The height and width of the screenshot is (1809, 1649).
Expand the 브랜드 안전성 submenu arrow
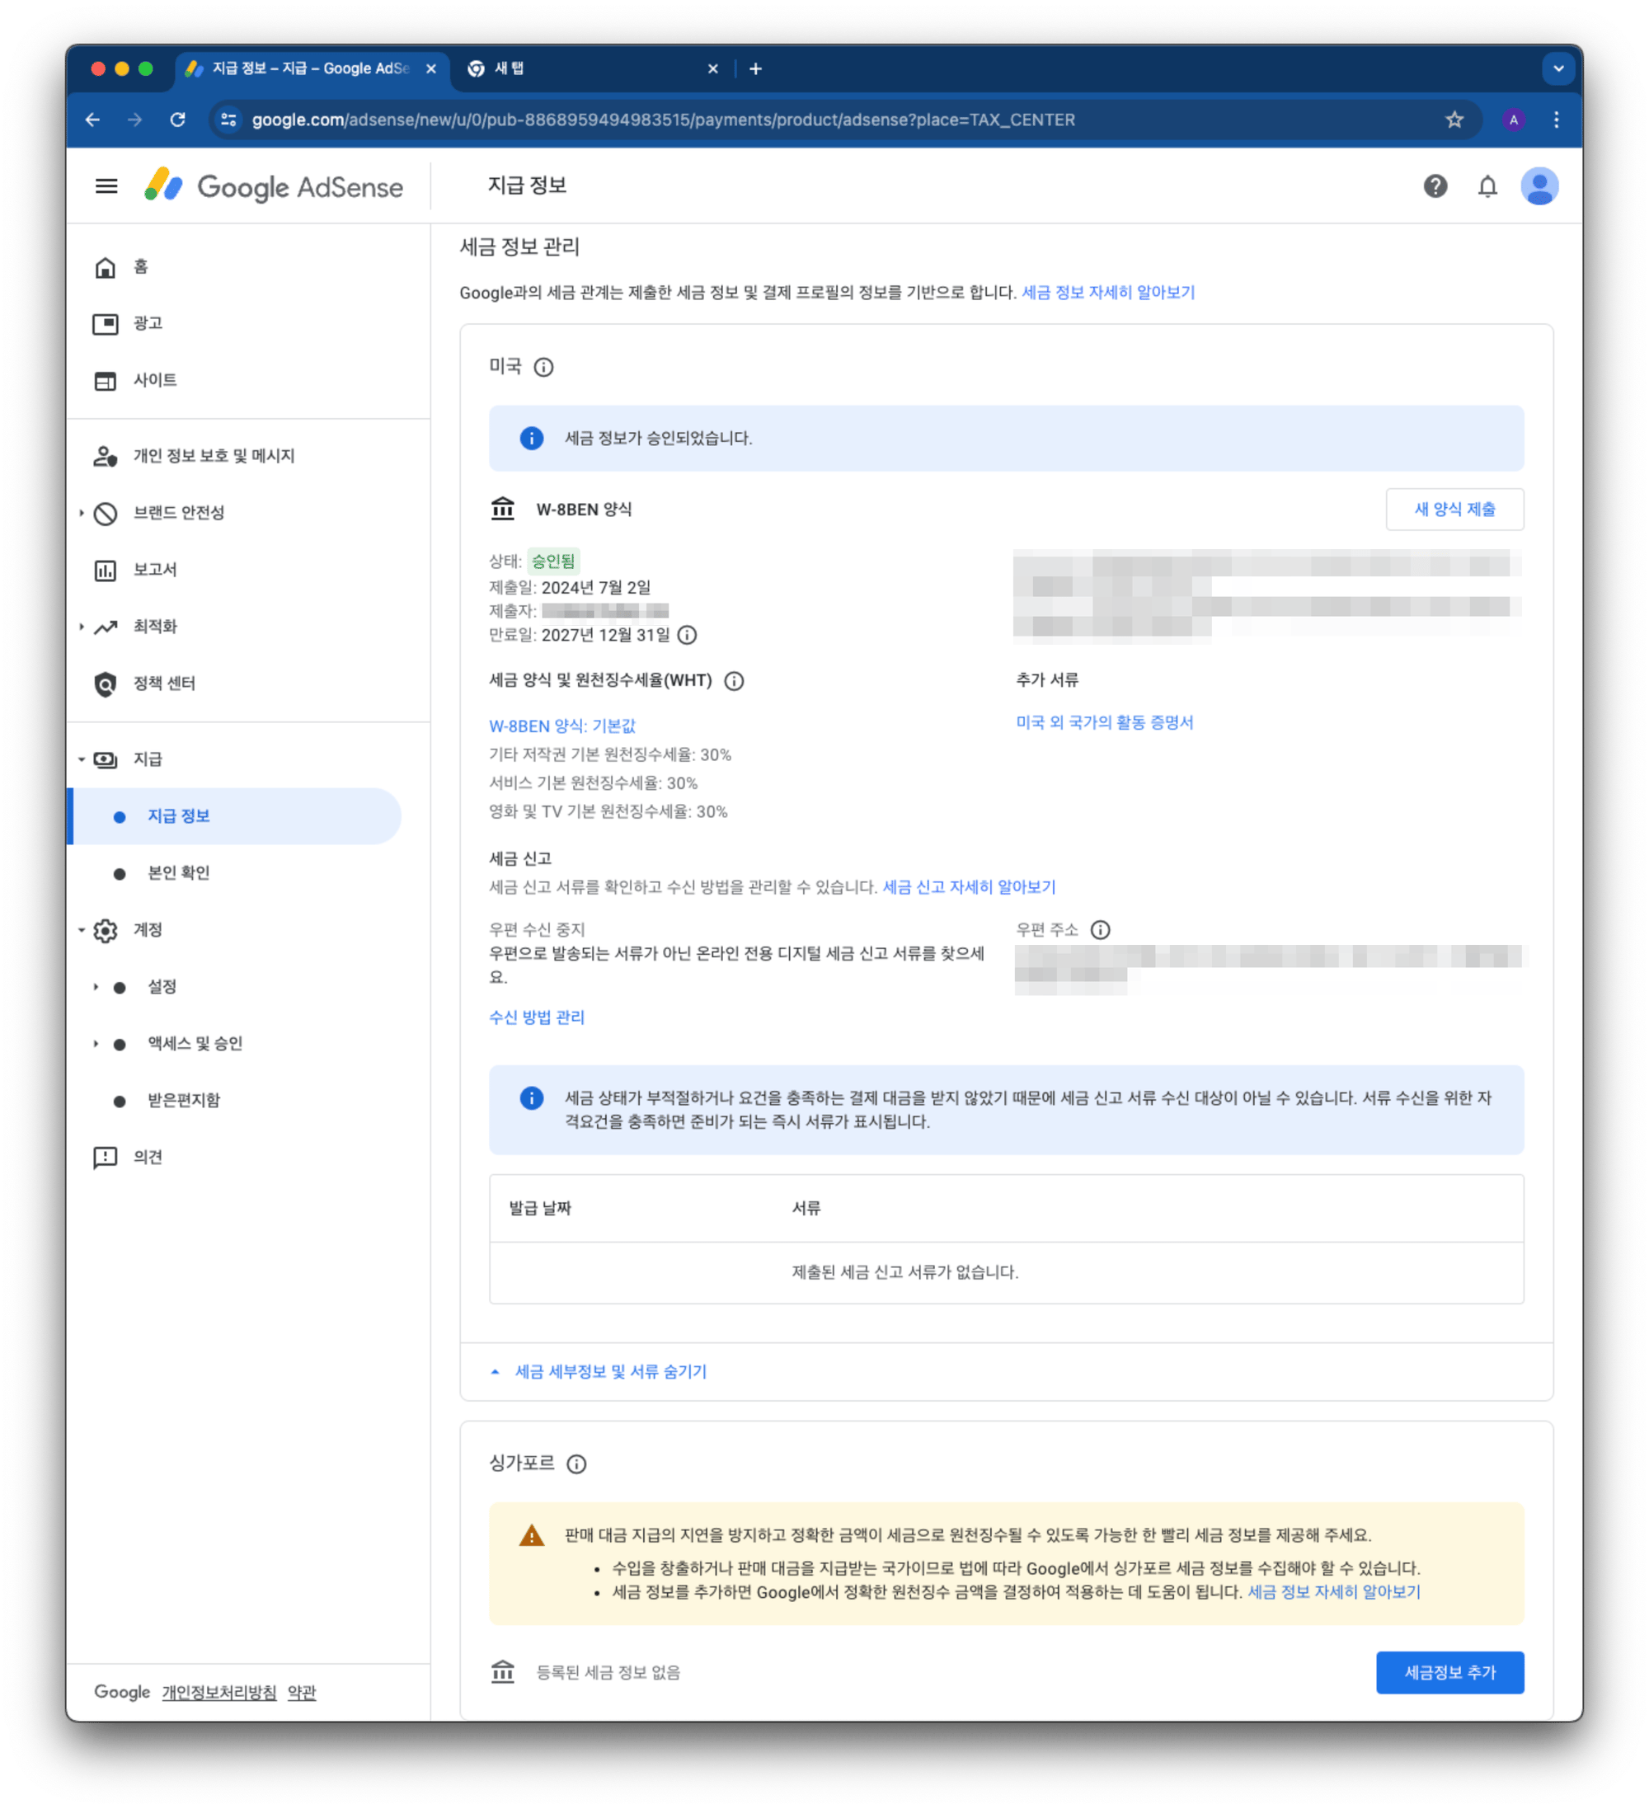pos(82,512)
